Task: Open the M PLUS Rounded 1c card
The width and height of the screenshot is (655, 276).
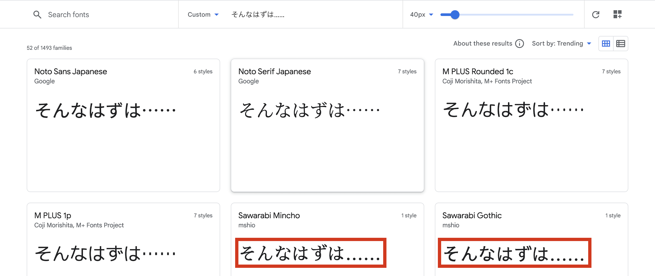Action: (x=532, y=125)
